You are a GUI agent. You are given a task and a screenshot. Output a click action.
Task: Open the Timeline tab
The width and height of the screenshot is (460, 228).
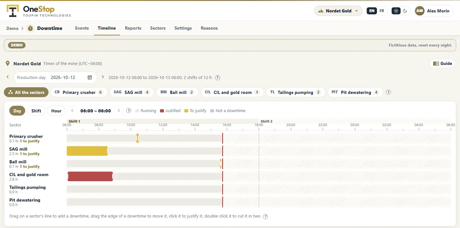pos(107,28)
